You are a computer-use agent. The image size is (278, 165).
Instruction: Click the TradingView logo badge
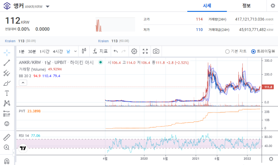click(23, 148)
